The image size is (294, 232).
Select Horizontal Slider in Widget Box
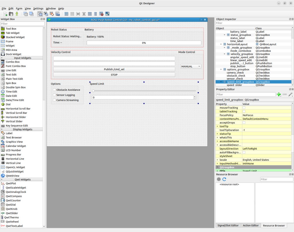click(16, 117)
